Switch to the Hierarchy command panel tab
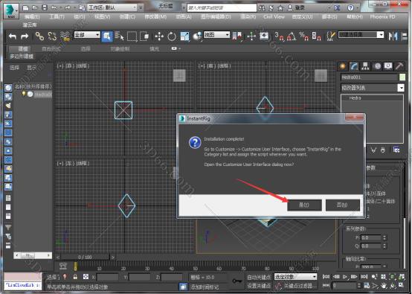Image resolution: width=412 pixels, height=294 pixels. [365, 66]
